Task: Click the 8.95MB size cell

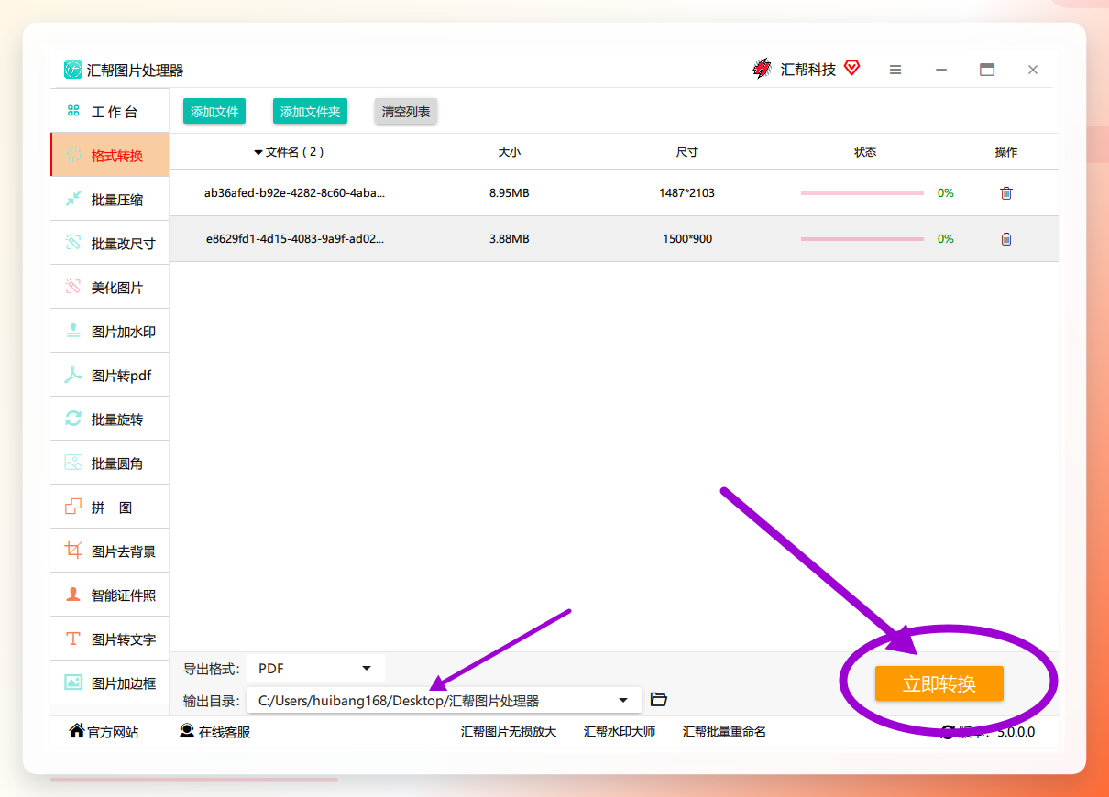Action: coord(510,193)
